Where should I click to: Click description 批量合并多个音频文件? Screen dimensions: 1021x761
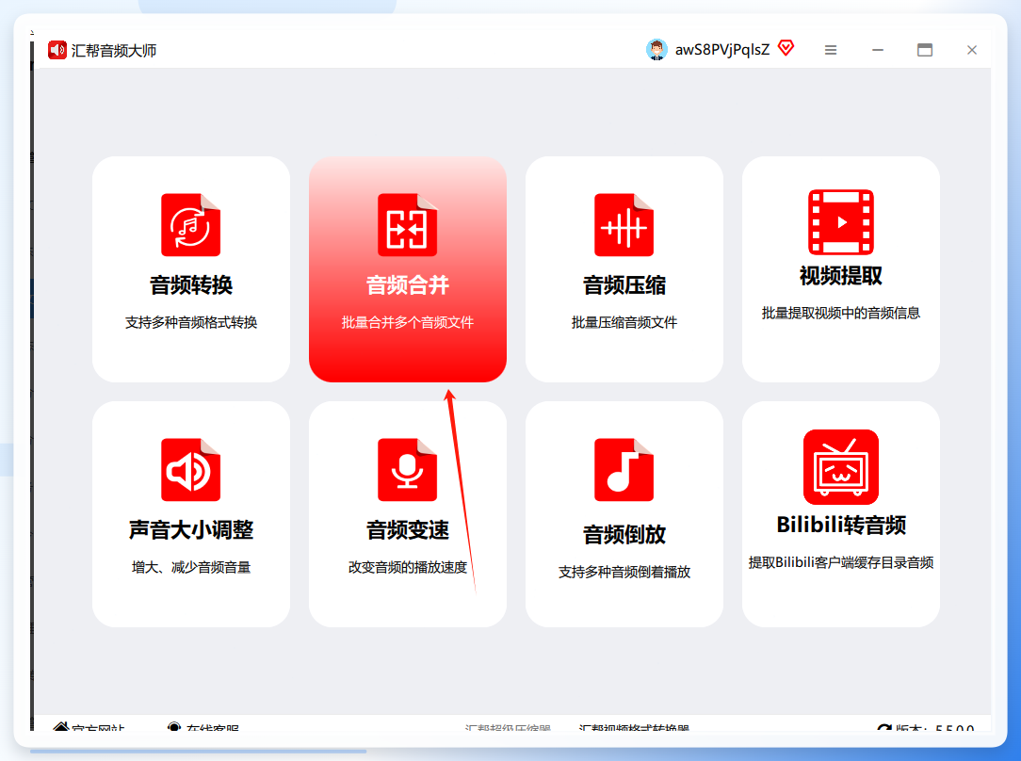tap(408, 322)
